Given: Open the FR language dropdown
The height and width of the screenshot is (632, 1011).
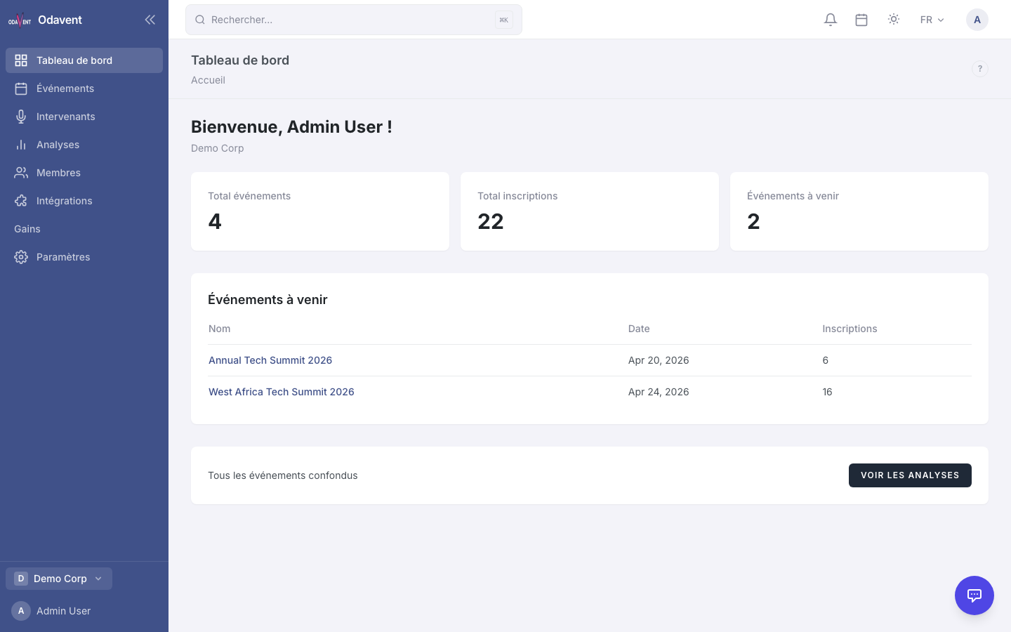Looking at the screenshot, I should 932,20.
